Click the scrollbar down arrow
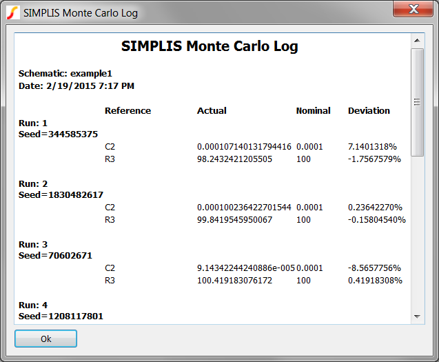 pos(417,316)
